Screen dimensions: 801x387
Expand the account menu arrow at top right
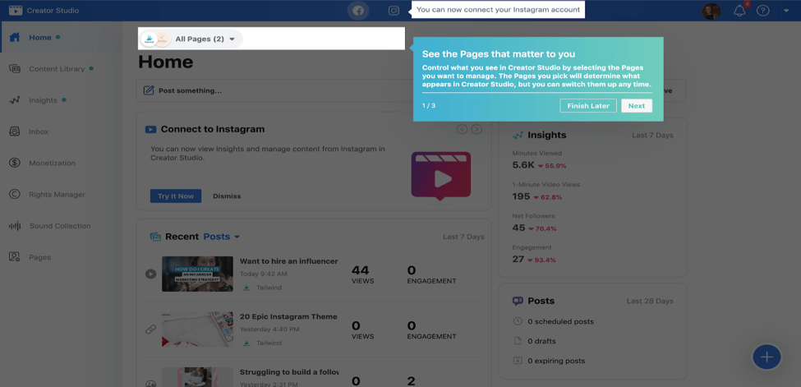(x=786, y=11)
